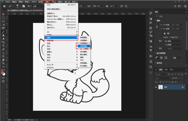
Task: Click the butterfly symmetry options icon
Action: [126, 6]
